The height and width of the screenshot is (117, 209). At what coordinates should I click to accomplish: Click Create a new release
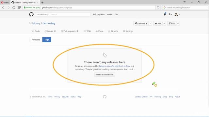click(104, 74)
